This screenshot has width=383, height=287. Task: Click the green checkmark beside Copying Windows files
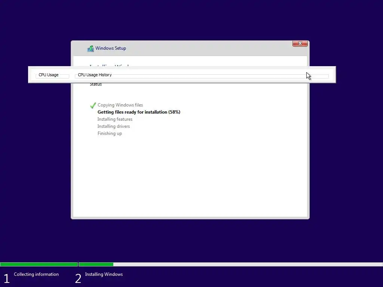point(93,105)
